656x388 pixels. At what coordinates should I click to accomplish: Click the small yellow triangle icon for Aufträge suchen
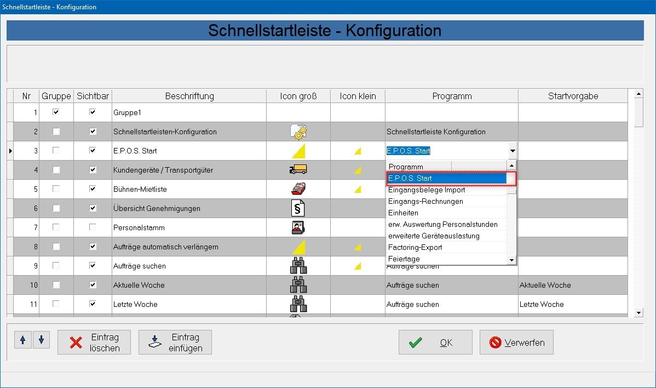click(x=358, y=266)
